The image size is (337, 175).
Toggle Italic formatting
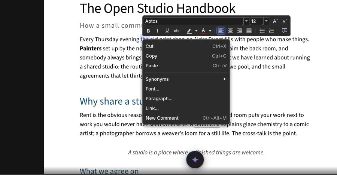tap(158, 31)
